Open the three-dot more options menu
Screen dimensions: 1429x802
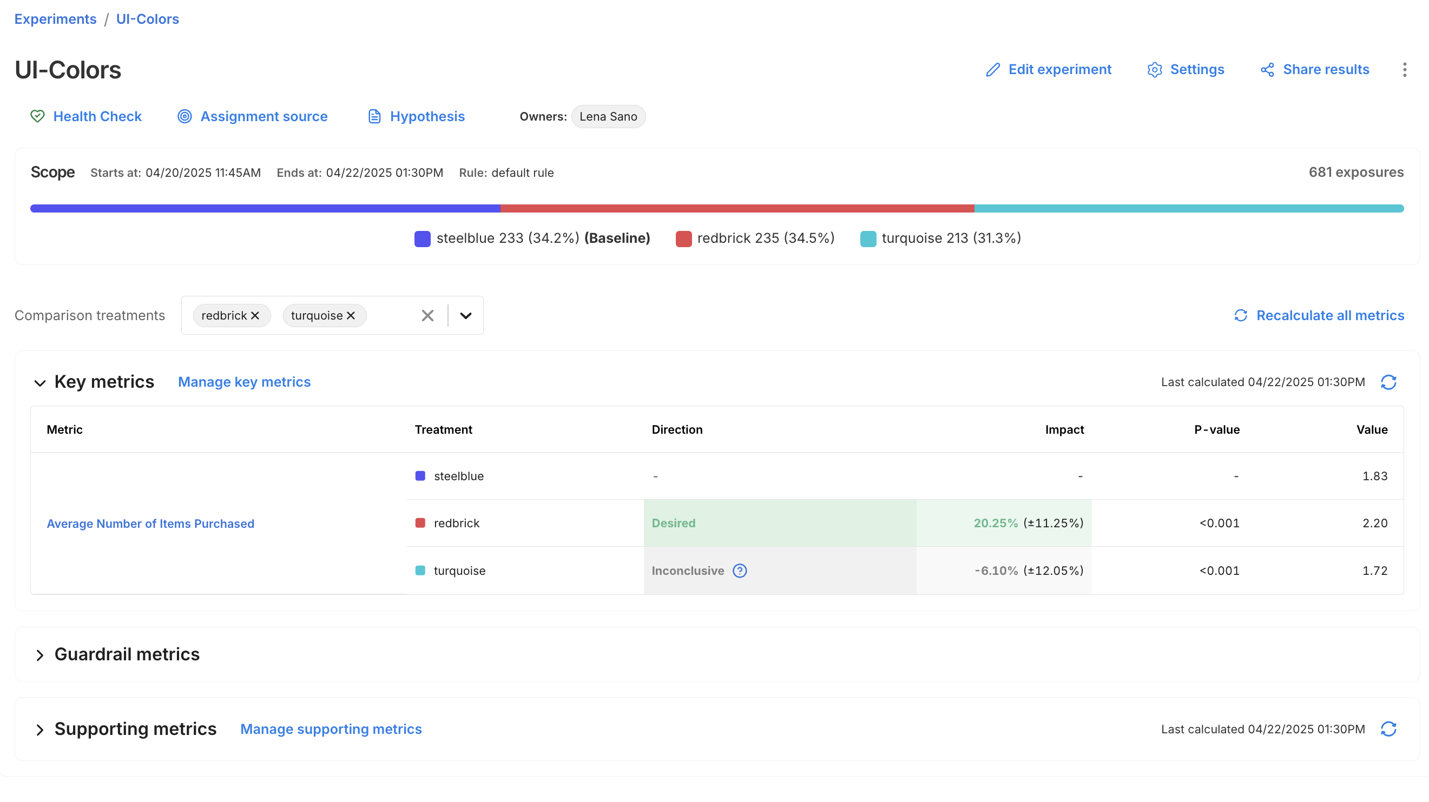click(x=1404, y=70)
